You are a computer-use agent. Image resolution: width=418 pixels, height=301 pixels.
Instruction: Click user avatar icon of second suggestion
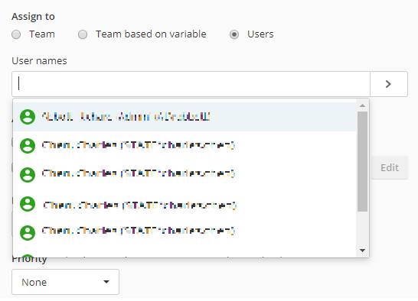28,146
